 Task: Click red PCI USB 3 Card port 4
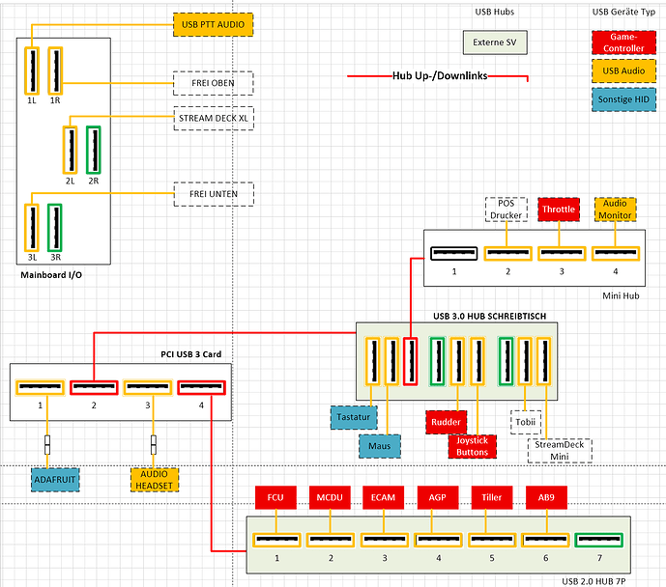point(201,387)
